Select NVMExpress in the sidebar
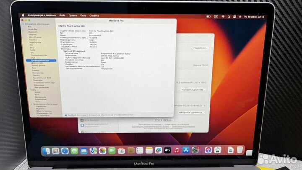The image size is (302, 170). click(35, 42)
